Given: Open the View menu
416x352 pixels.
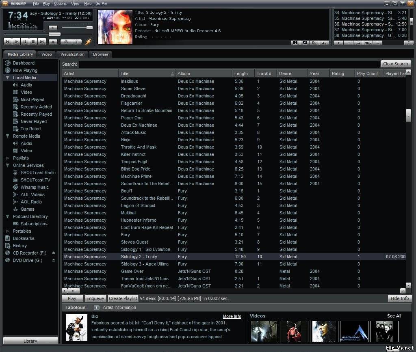Looking at the screenshot, I should pos(75,4).
